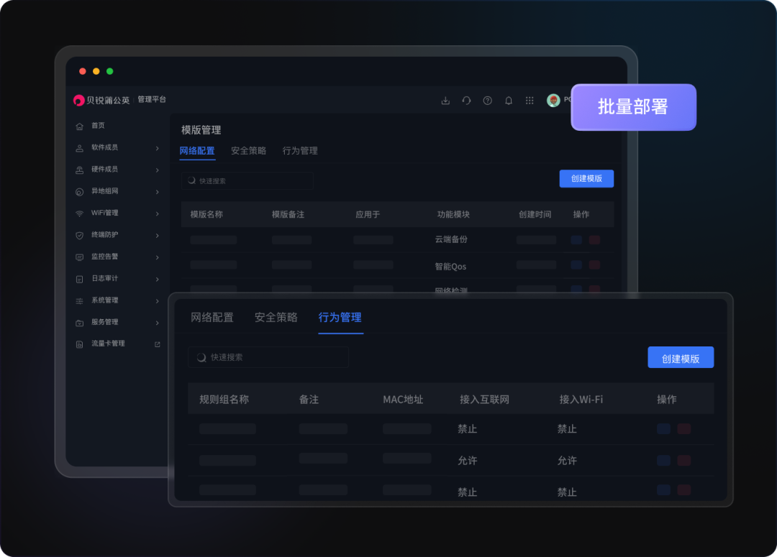Click the red delete icon in 智能Qos row

(595, 265)
